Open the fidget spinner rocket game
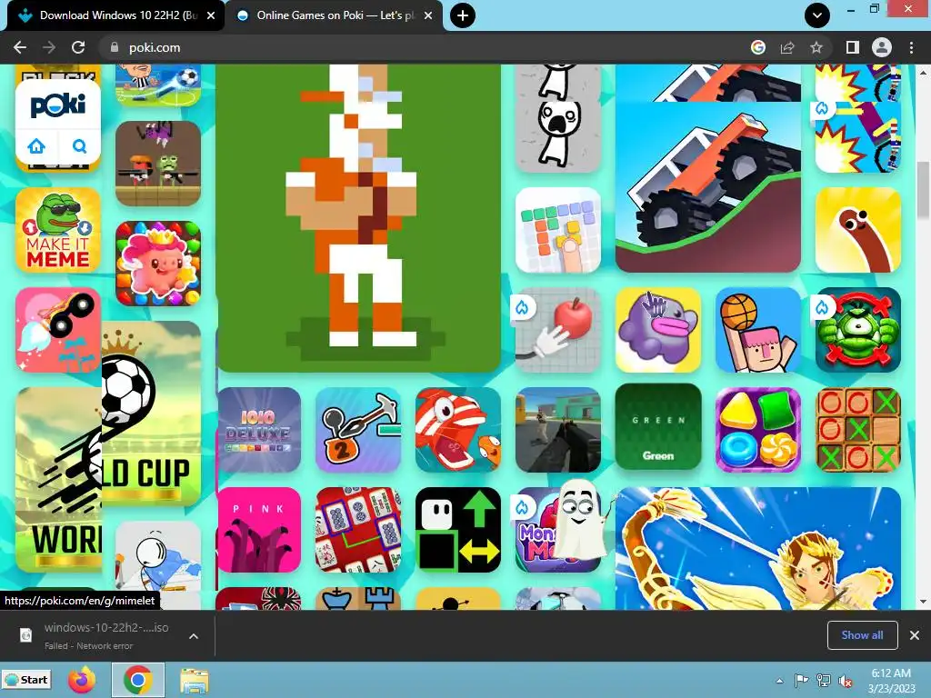 [x=58, y=330]
